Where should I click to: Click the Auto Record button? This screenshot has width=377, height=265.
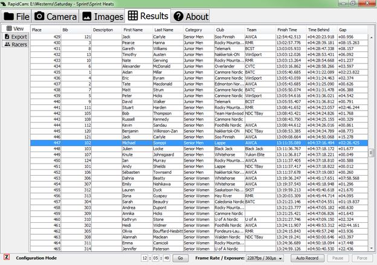point(308,258)
